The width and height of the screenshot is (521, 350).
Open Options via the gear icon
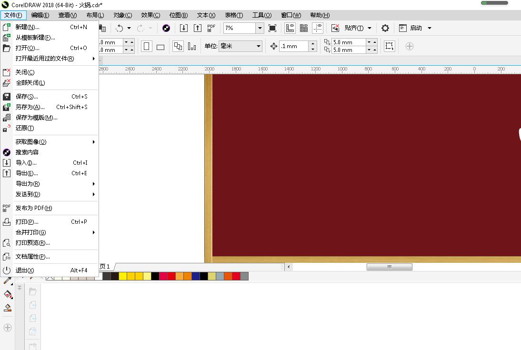(x=385, y=28)
